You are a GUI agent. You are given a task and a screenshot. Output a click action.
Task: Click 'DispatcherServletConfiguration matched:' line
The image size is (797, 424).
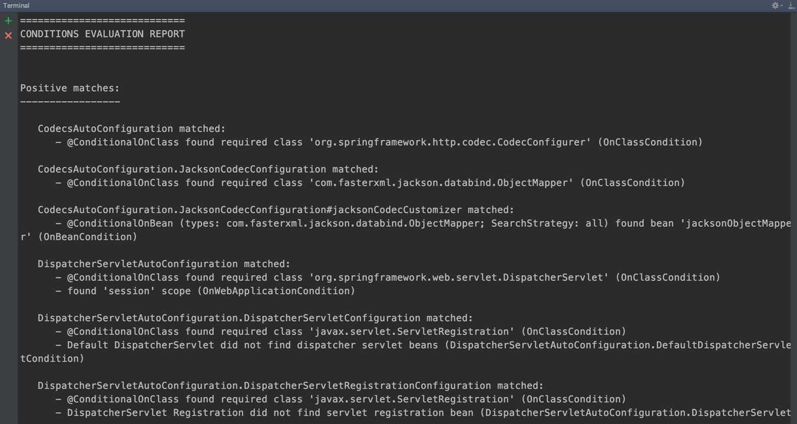(x=255, y=318)
